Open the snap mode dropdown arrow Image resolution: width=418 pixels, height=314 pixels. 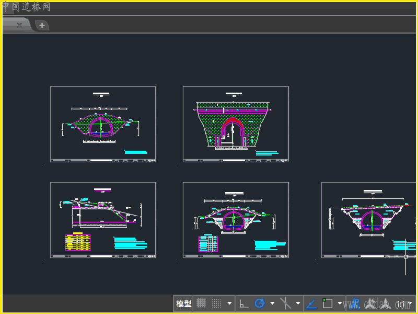(x=229, y=304)
